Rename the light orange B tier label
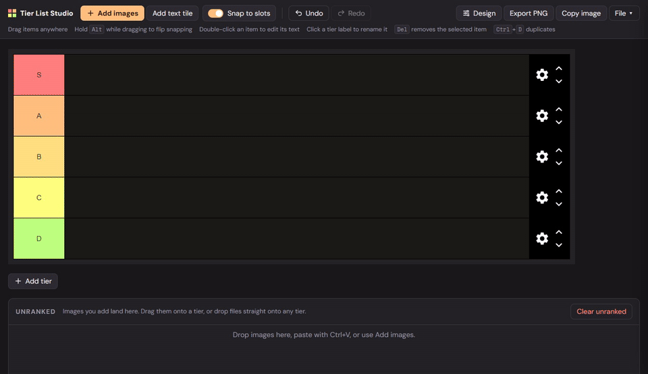The image size is (648, 374). [x=39, y=156]
